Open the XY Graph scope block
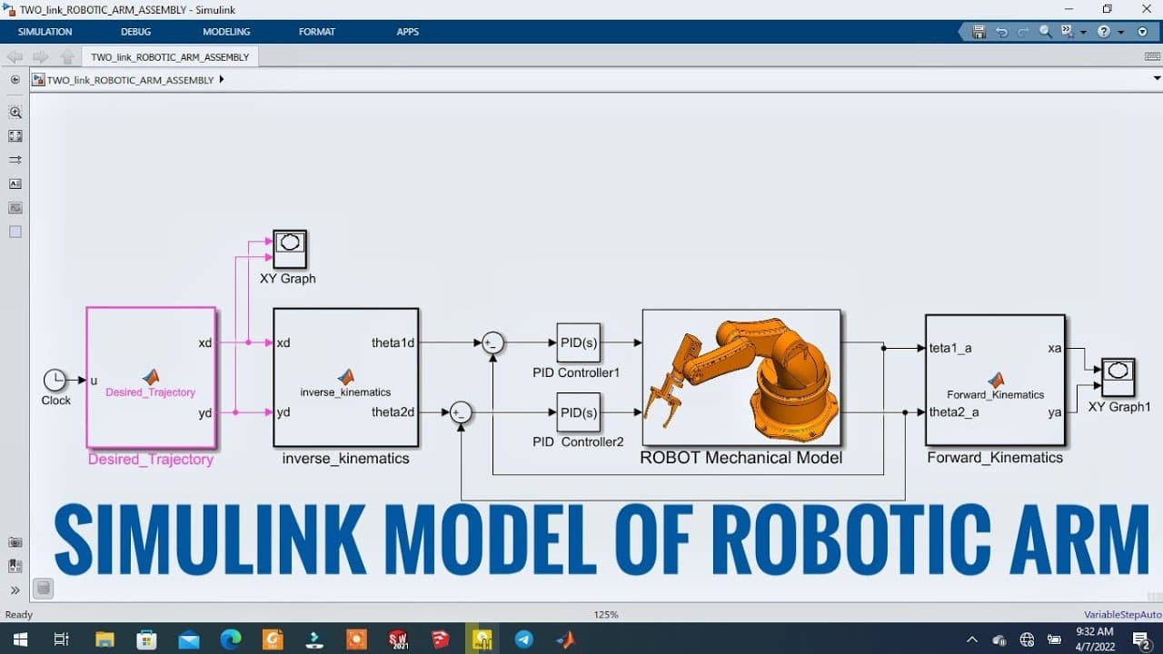 point(290,249)
